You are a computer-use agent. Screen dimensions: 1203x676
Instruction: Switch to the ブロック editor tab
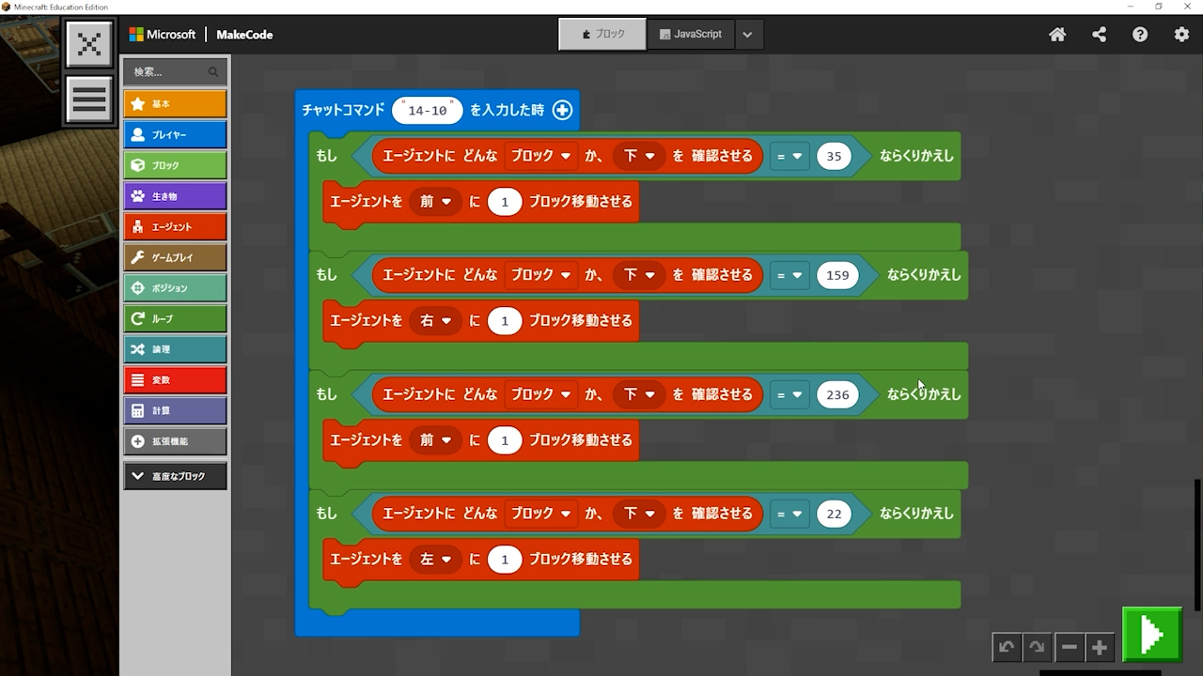[602, 35]
